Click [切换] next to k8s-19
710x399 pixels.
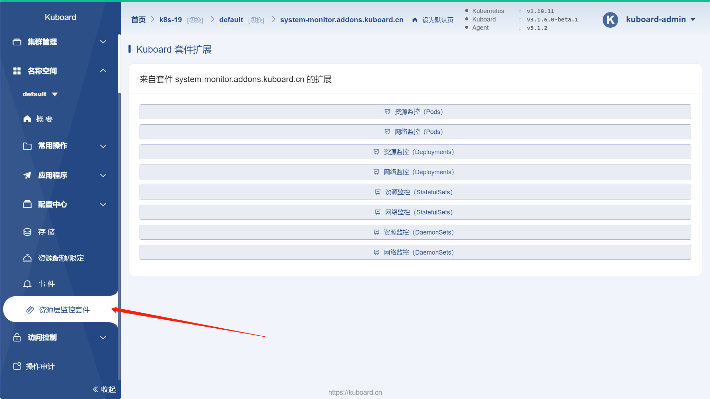click(195, 20)
